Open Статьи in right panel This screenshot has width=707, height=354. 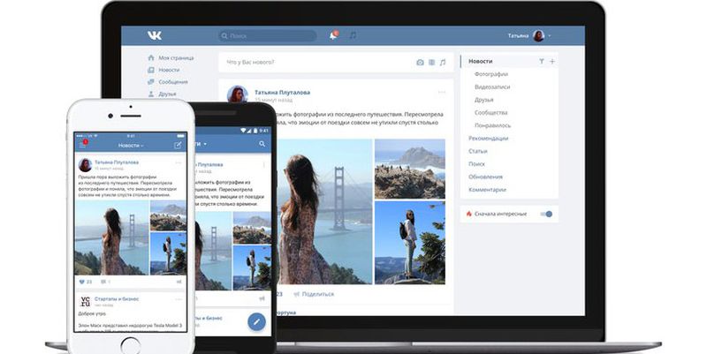coord(478,151)
